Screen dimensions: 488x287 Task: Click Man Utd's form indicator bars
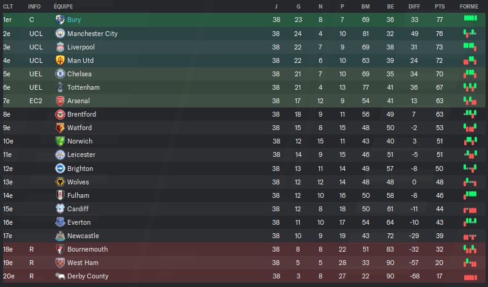point(470,60)
